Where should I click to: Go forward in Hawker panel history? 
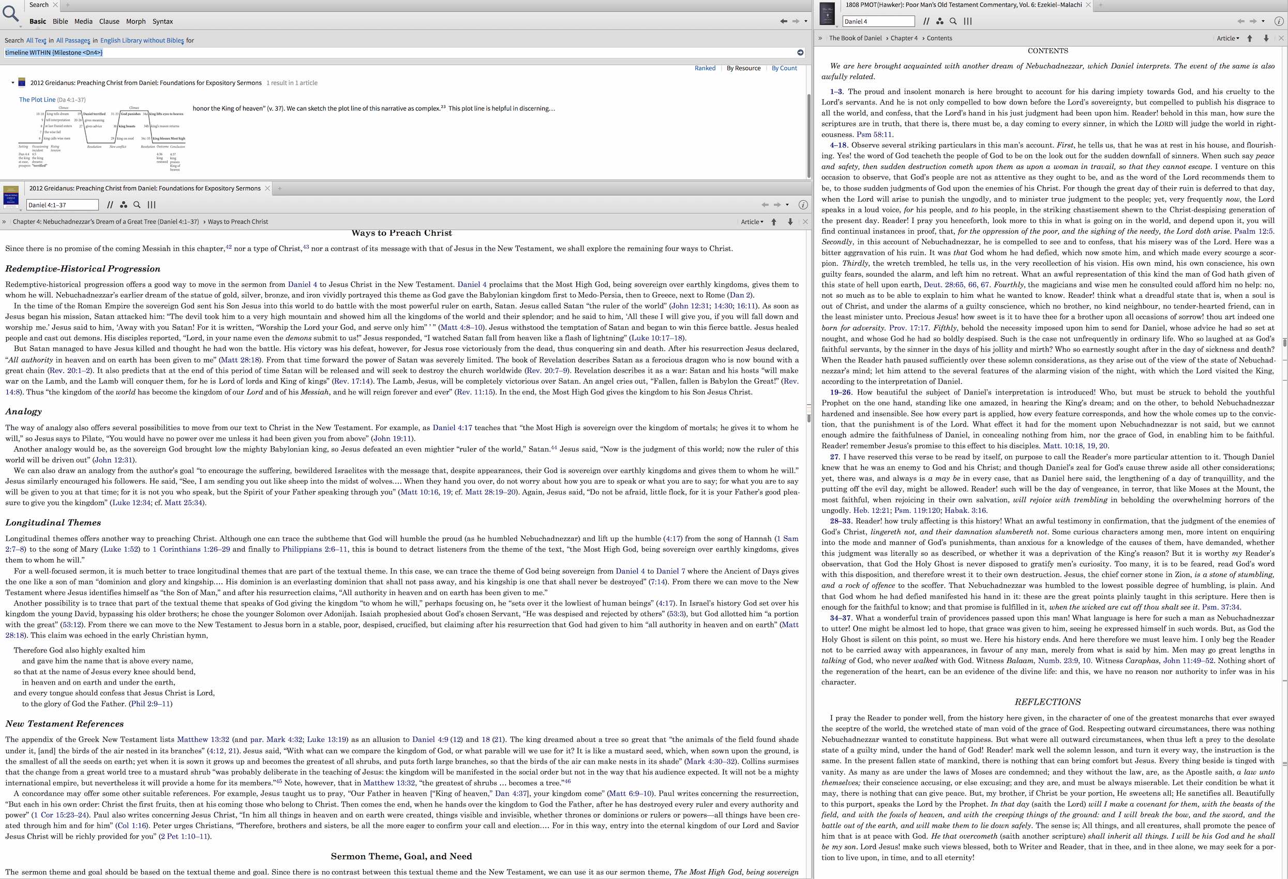click(1253, 21)
